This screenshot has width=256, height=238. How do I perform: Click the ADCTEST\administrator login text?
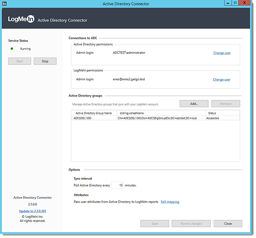pyautogui.click(x=129, y=53)
